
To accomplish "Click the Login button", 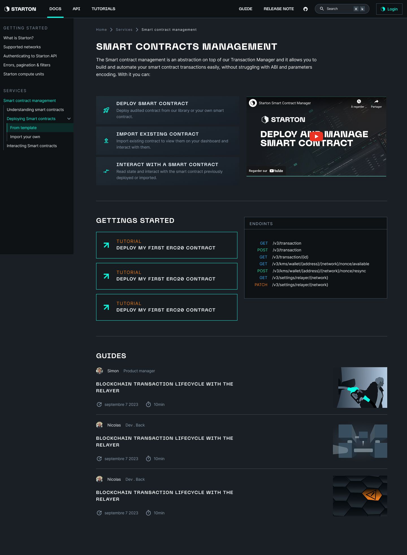I will 389,9.
